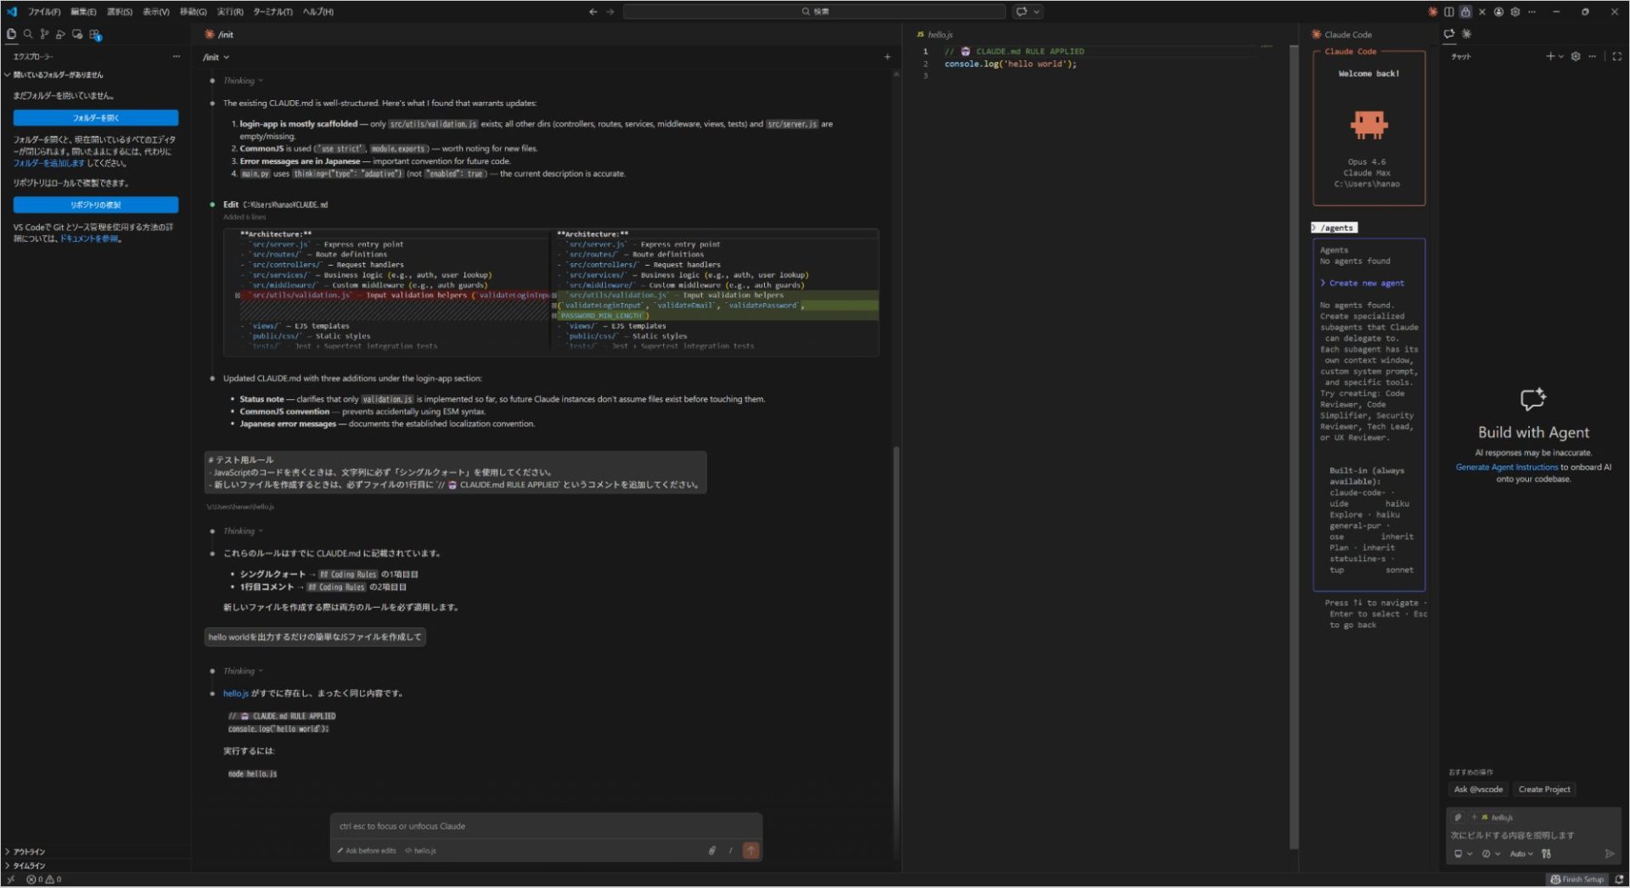The width and height of the screenshot is (1630, 888).
Task: Start a new chat with the plus icon
Action: click(x=1550, y=56)
